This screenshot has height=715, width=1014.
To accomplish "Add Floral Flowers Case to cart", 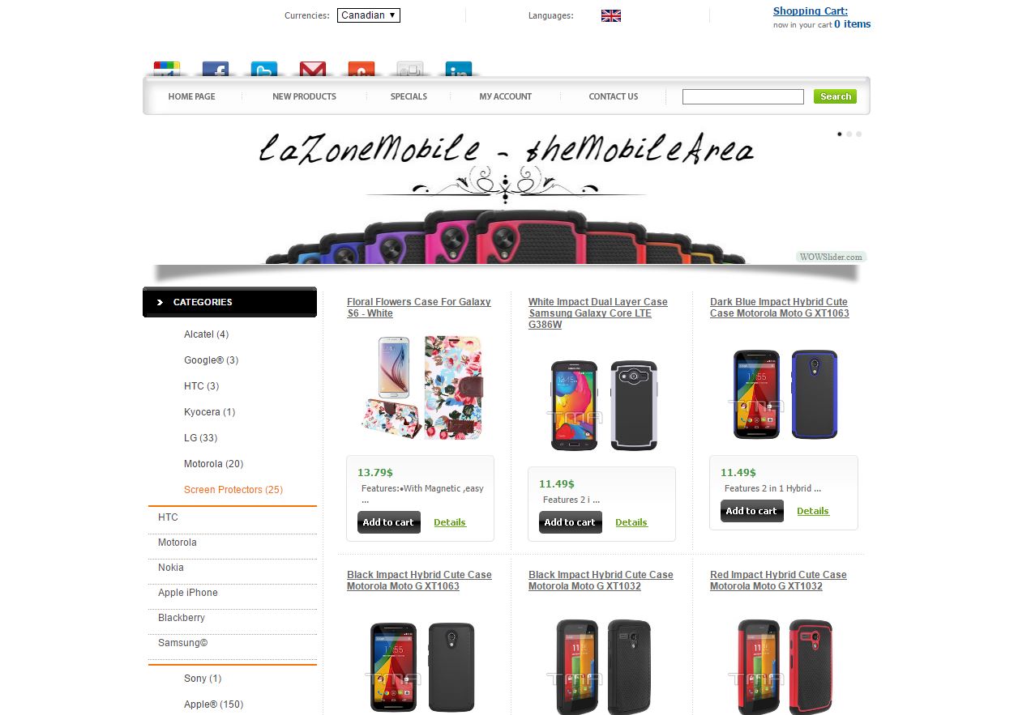I will coord(388,522).
